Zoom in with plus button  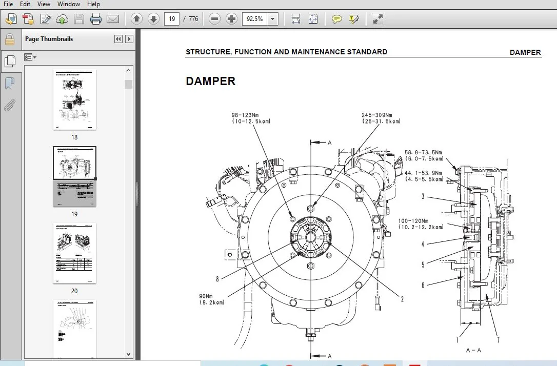[231, 19]
